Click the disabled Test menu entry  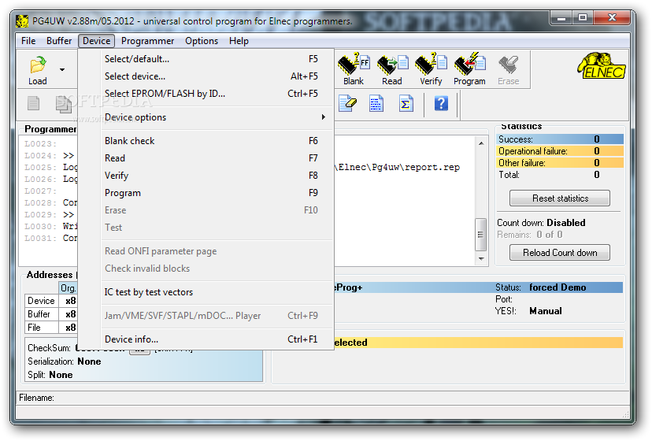(x=206, y=228)
